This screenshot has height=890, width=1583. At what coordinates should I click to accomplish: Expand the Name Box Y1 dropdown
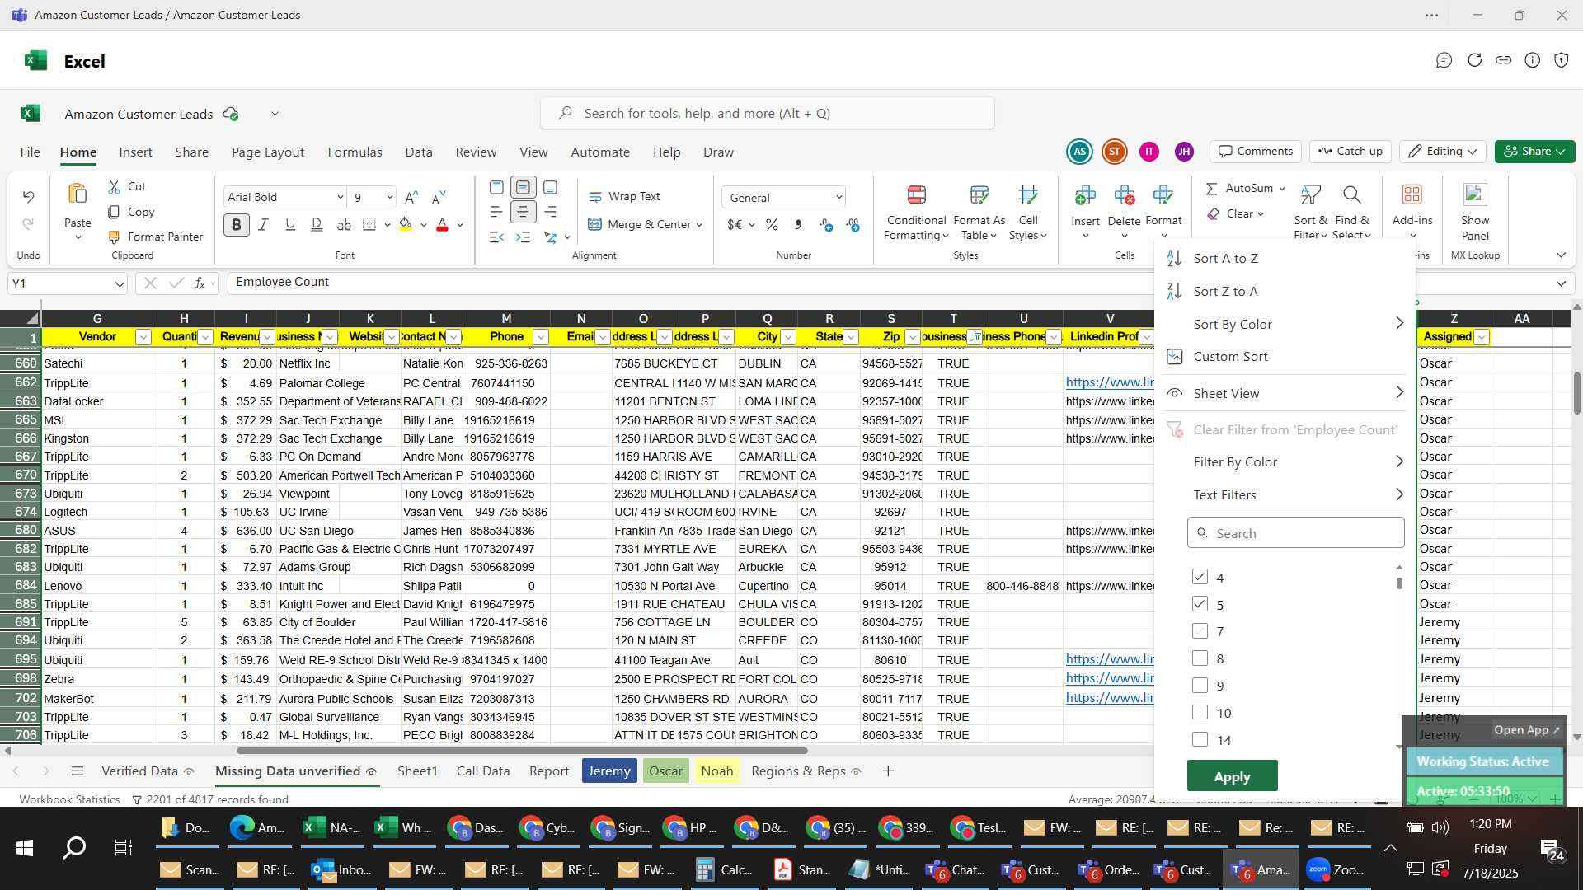click(x=120, y=284)
